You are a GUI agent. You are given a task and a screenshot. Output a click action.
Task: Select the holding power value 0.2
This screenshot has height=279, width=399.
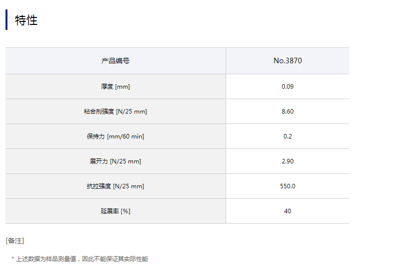tap(287, 137)
